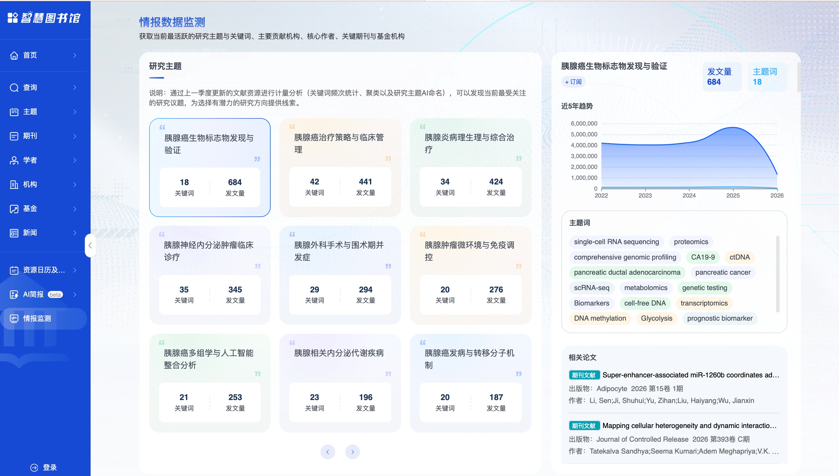839x476 pixels.
Task: Expand the 查询 menu chevron
Action: coord(75,88)
